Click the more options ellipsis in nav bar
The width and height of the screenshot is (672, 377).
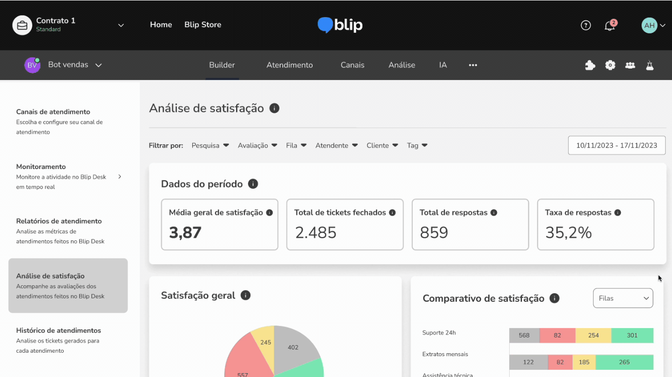tap(473, 65)
